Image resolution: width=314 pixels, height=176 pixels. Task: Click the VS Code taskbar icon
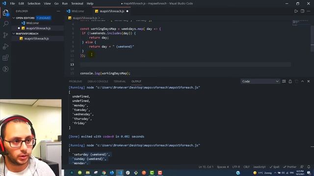click(120, 173)
